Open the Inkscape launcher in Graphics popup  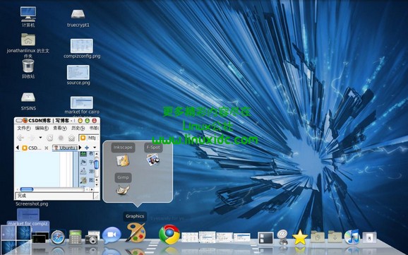[123, 160]
